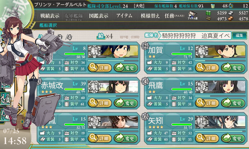Switch to fleet tab 4
This screenshot has height=149, width=249.
[69, 37]
